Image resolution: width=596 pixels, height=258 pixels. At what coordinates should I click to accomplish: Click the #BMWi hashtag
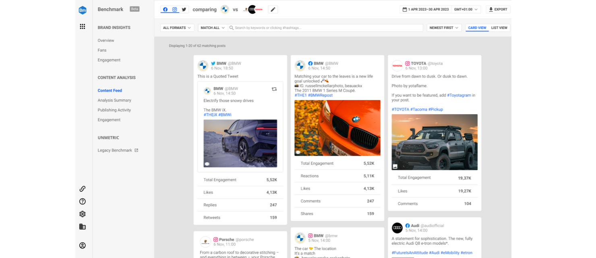(225, 115)
